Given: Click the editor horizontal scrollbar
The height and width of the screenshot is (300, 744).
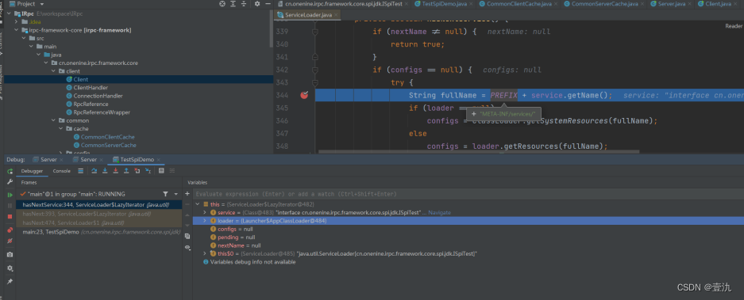Looking at the screenshot, I should (x=479, y=152).
